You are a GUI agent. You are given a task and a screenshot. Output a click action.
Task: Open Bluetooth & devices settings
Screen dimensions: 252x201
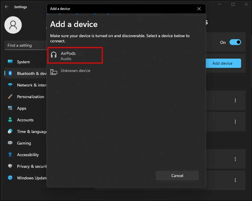pos(26,74)
